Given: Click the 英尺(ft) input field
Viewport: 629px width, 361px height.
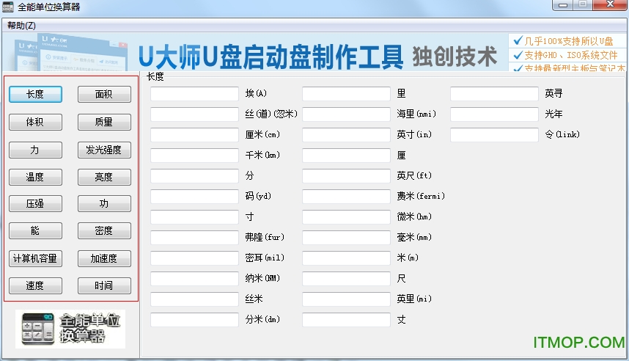Looking at the screenshot, I should (346, 176).
